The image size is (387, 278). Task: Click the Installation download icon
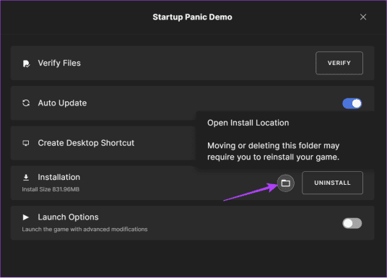tap(26, 177)
